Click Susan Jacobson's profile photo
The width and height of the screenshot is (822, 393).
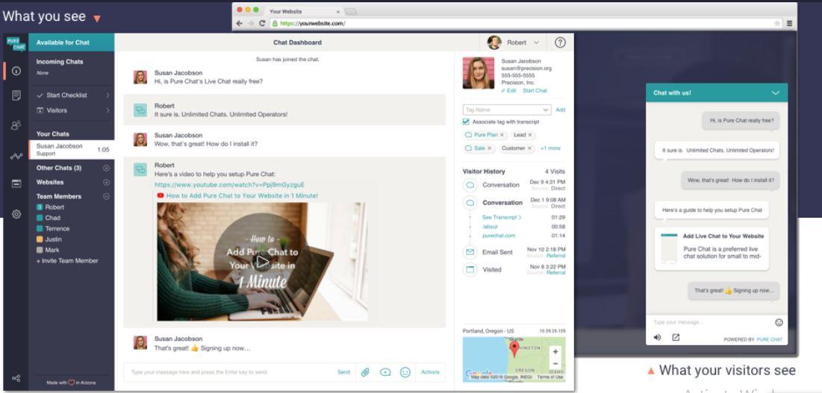click(478, 73)
